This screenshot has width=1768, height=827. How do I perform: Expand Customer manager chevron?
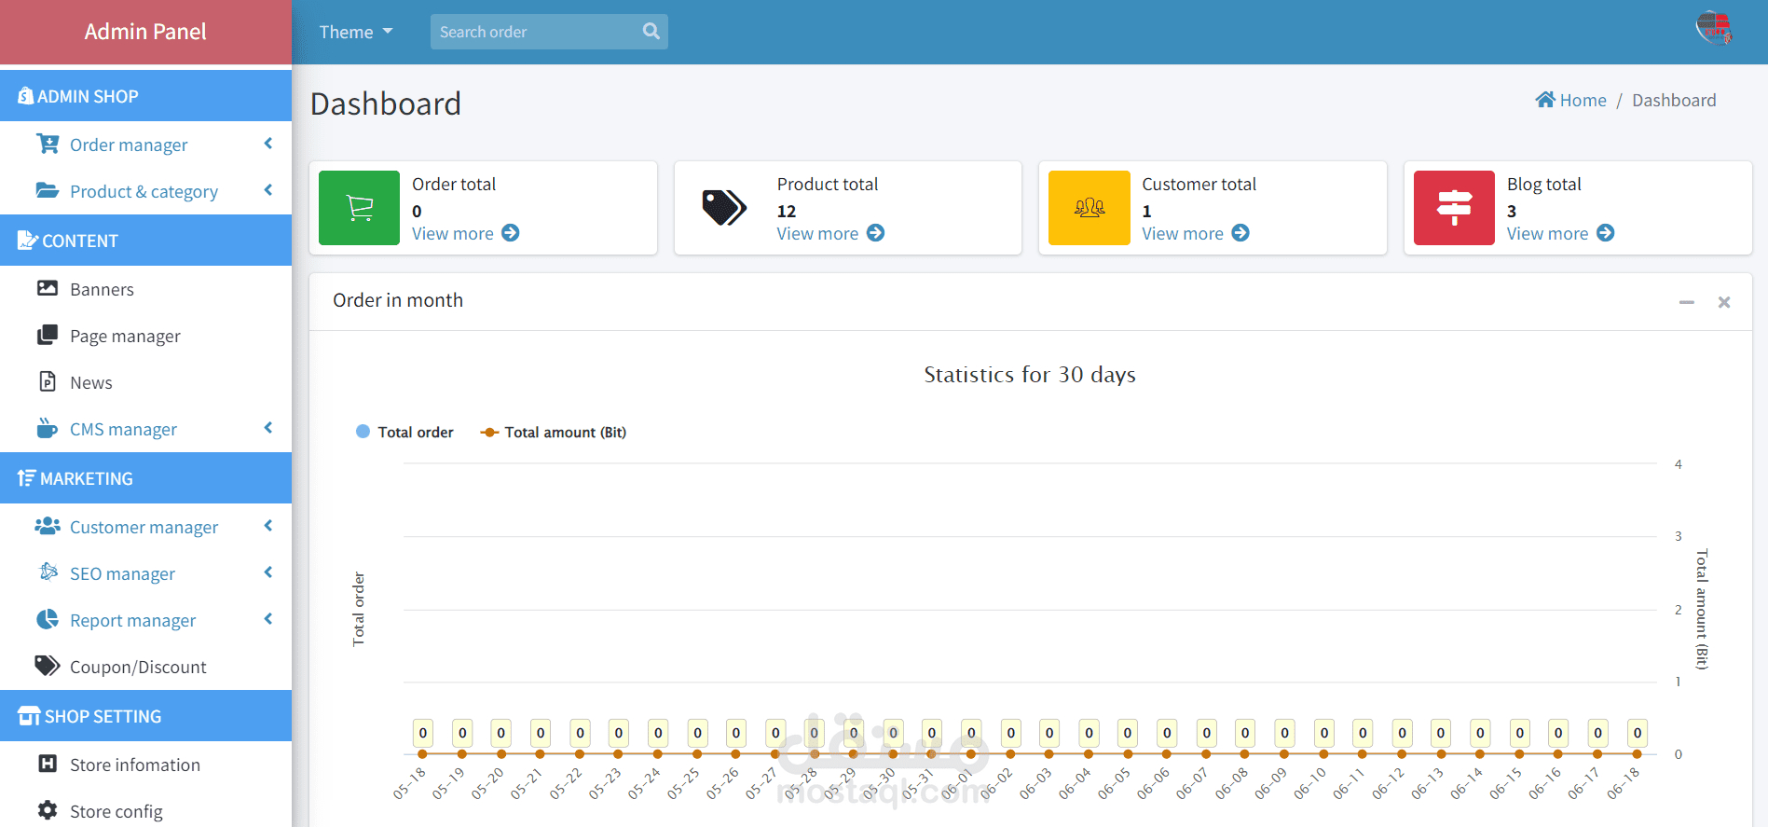pos(268,526)
